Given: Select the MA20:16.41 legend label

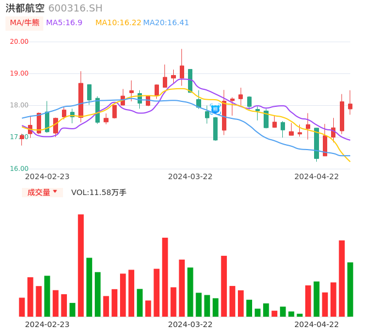Looking at the screenshot, I should point(166,23).
